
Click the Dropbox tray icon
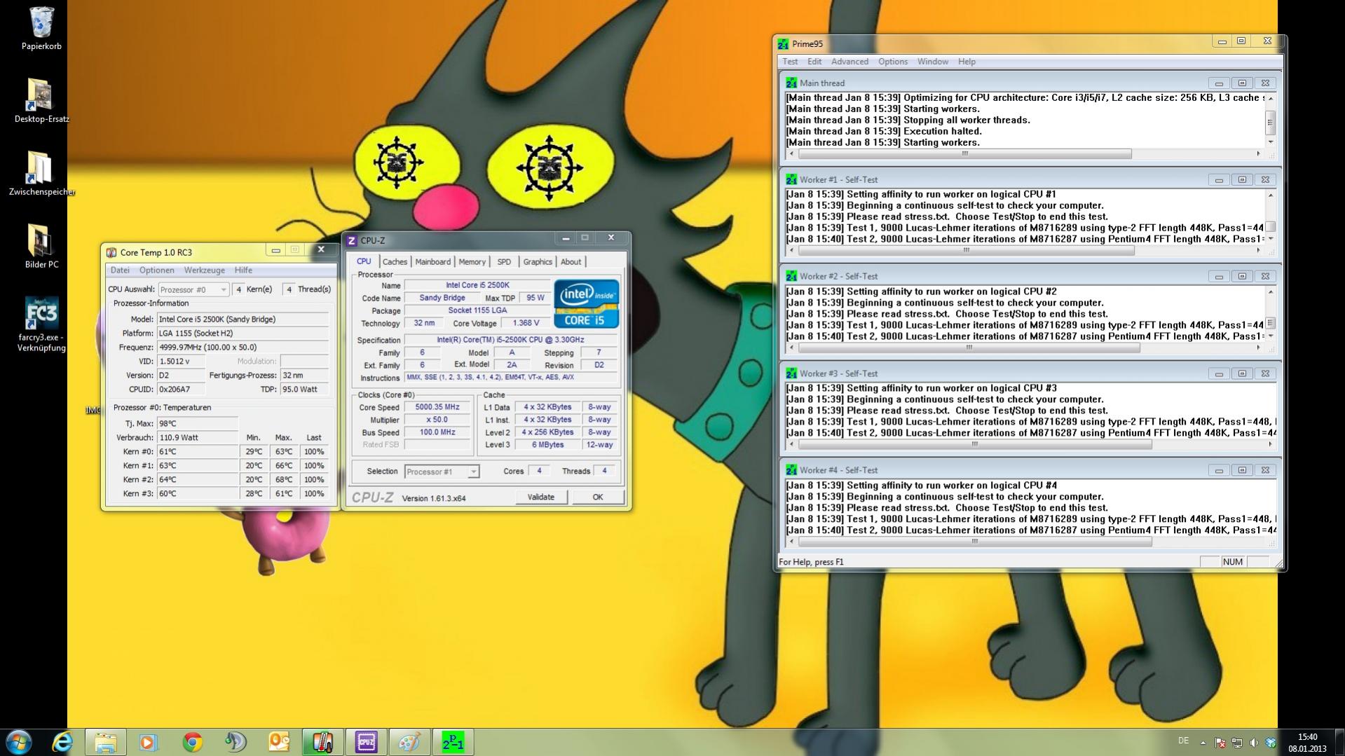1271,743
